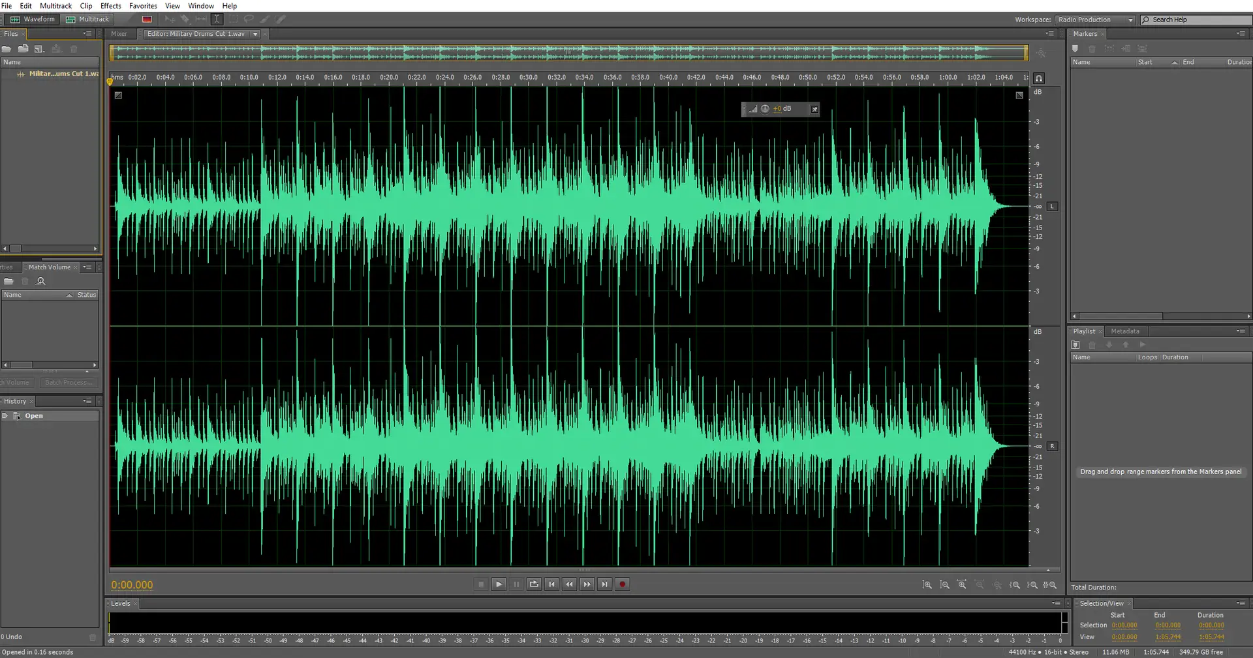Switch to the Metadata tab

pos(1125,331)
